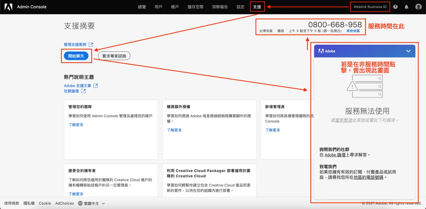Click the 熱門說明主題 section heading
This screenshot has width=426, height=209.
[x=79, y=77]
